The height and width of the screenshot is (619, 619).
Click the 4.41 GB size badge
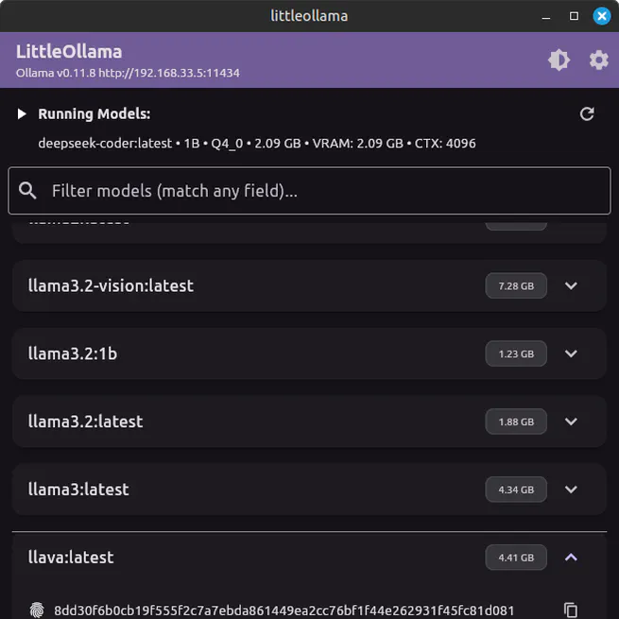tap(516, 558)
